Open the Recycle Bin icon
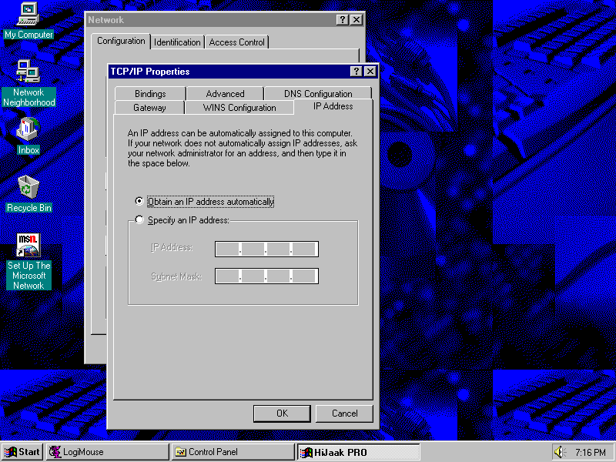Image resolution: width=616 pixels, height=462 pixels. (x=28, y=187)
